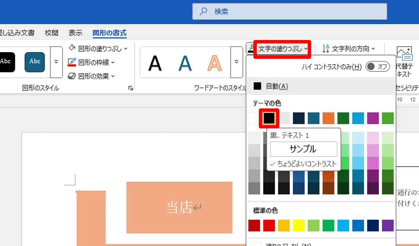The width and height of the screenshot is (419, 246).
Task: Pick light blue standard color
Action: click(343, 226)
